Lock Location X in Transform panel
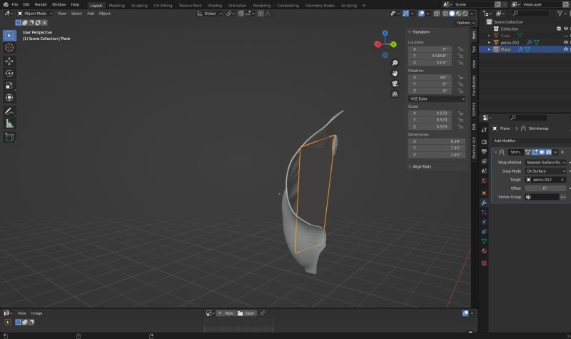571x339 pixels. point(460,49)
